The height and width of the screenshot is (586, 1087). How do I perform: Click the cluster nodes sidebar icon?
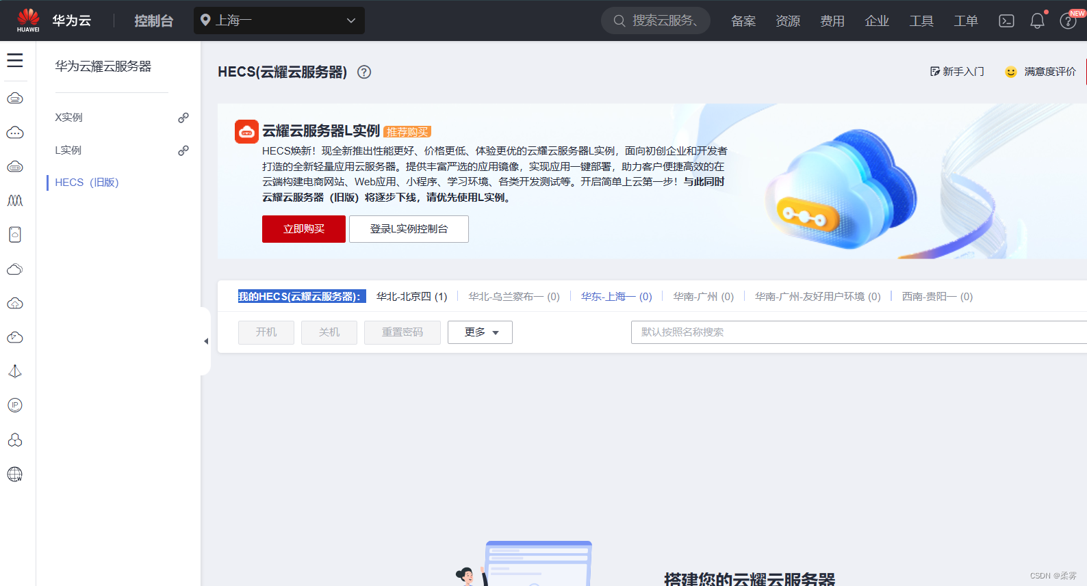(15, 440)
